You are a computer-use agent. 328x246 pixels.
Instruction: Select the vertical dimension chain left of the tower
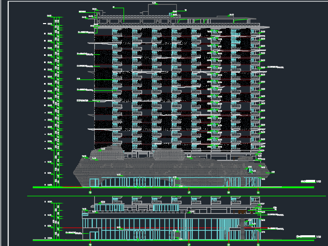point(56,102)
